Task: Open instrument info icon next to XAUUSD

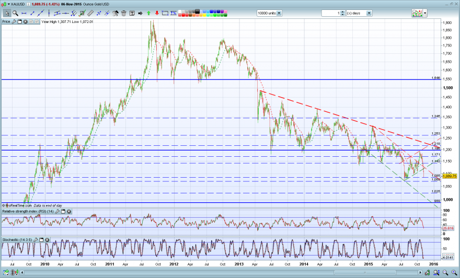Action: [28, 4]
